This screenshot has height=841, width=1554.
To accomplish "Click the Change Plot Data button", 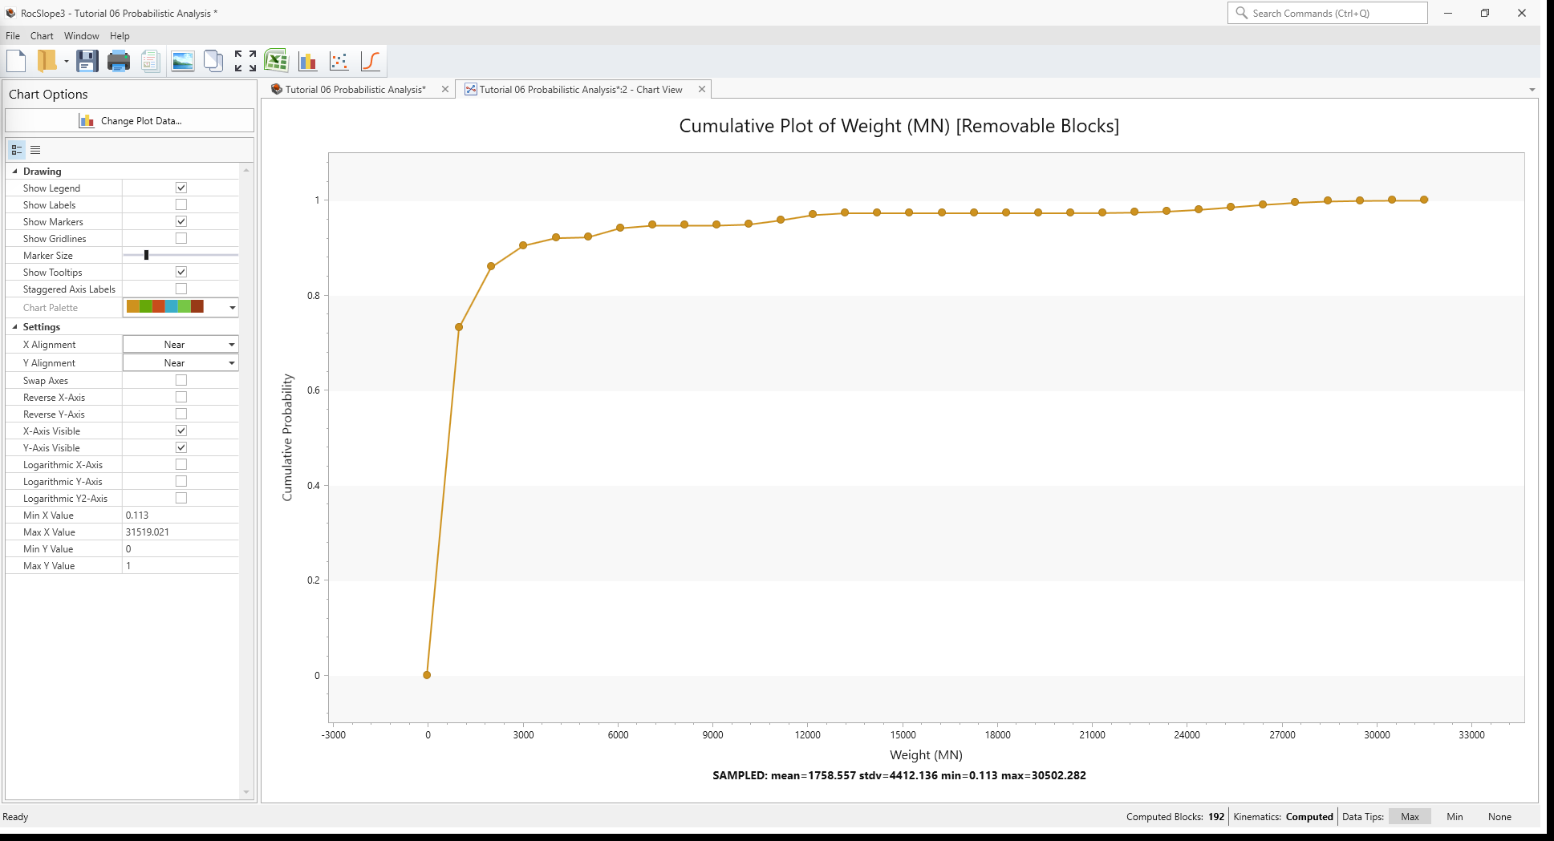I will pos(130,120).
